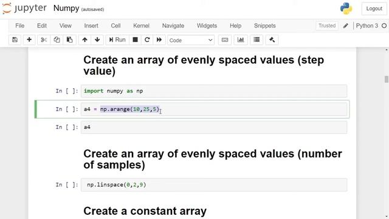Save and checkpoint the notebook
This screenshot has height=219, width=389.
pyautogui.click(x=15, y=40)
